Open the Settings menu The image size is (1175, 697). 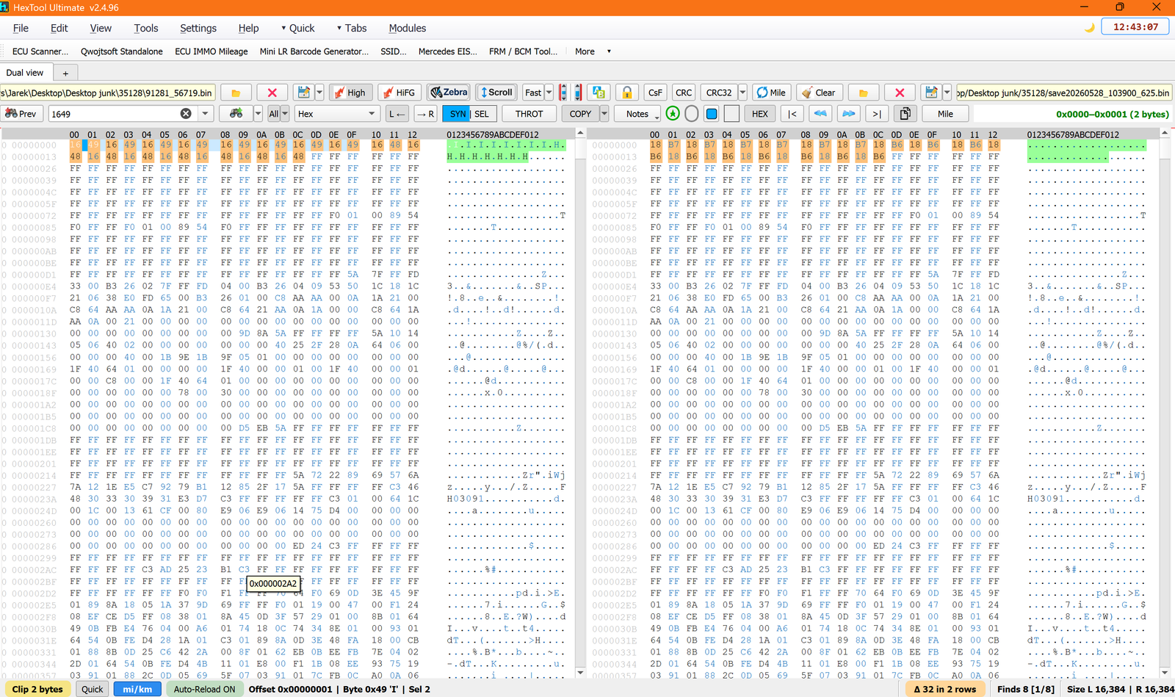(198, 28)
